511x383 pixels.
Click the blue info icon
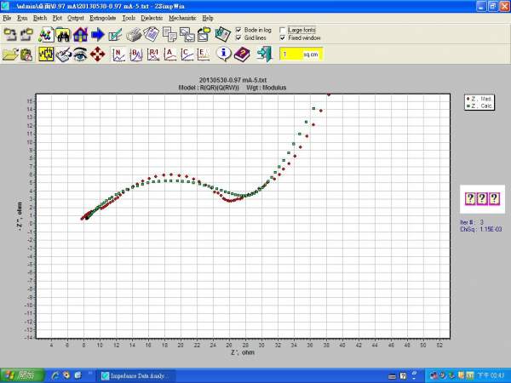(224, 54)
